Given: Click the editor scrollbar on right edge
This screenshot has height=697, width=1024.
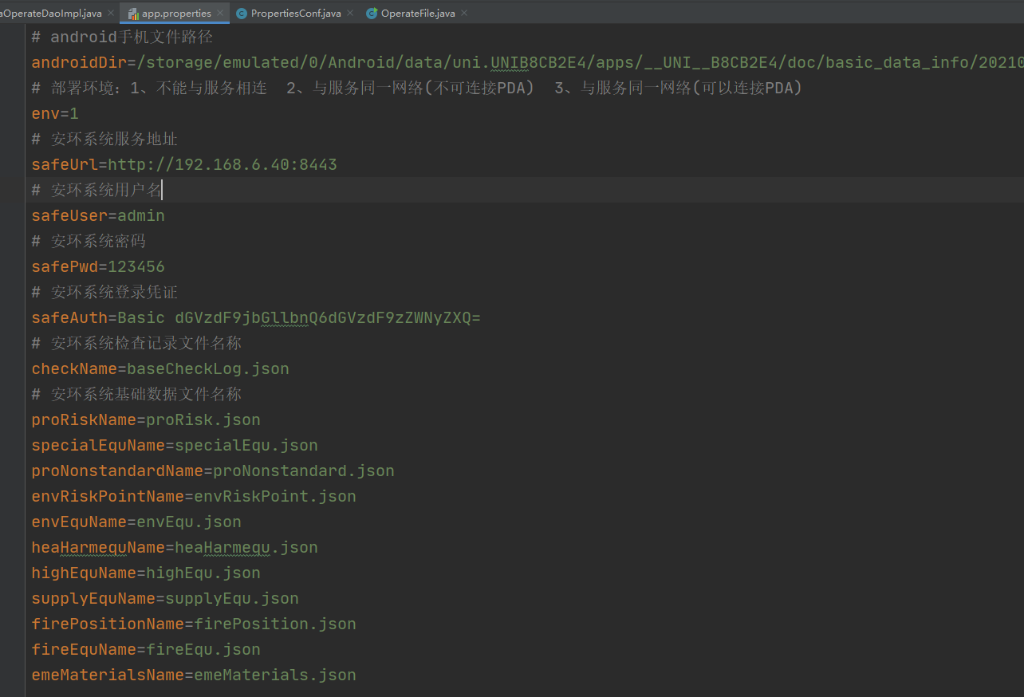Looking at the screenshot, I should (x=1020, y=319).
